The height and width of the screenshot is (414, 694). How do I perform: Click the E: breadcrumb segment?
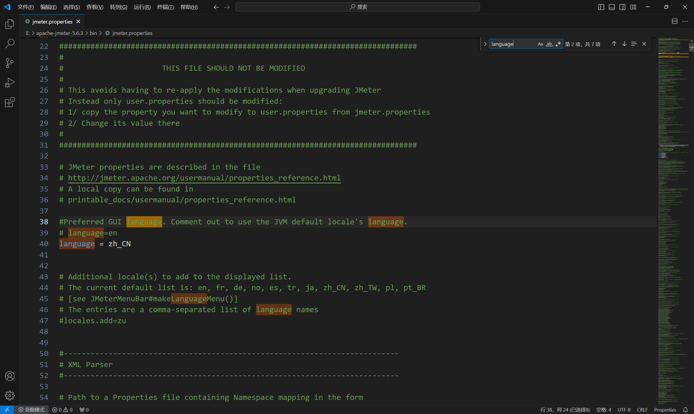[28, 33]
